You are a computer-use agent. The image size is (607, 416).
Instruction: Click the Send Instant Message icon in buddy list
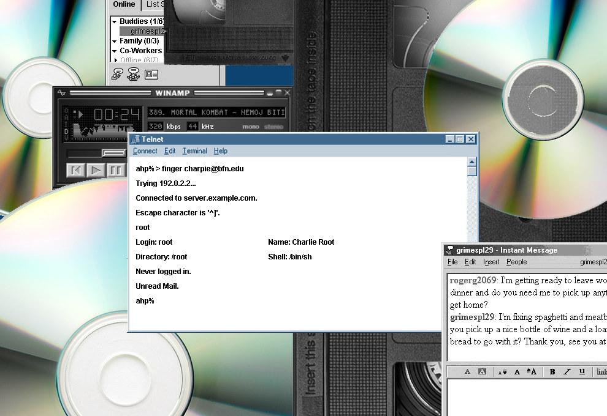pyautogui.click(x=116, y=74)
